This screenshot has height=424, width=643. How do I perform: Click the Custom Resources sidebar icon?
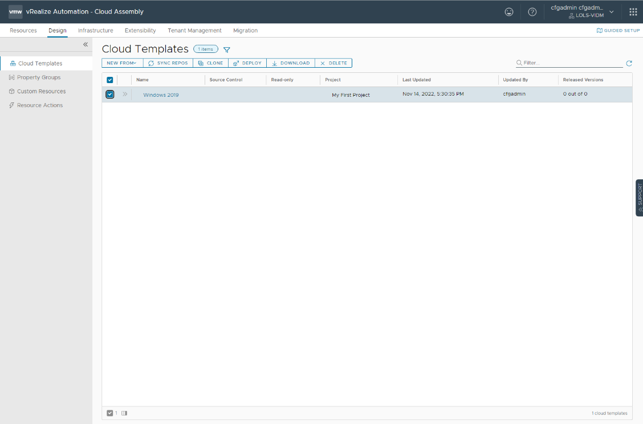pos(11,91)
